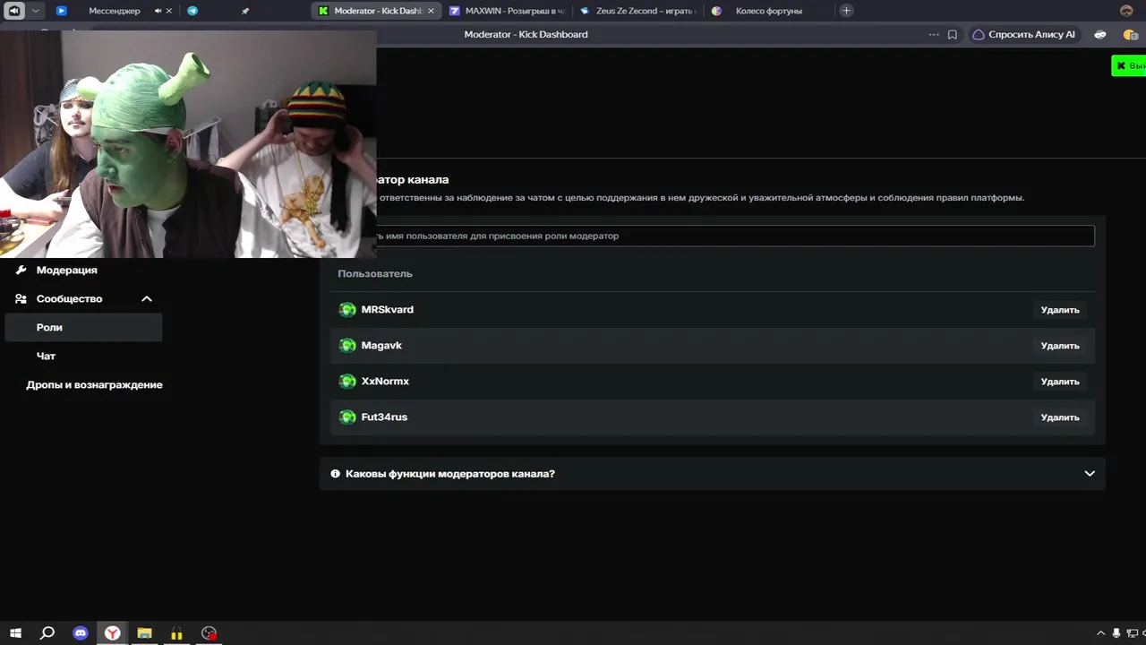1146x645 pixels.
Task: Remove moderator Magavk with Удалить
Action: (1060, 346)
